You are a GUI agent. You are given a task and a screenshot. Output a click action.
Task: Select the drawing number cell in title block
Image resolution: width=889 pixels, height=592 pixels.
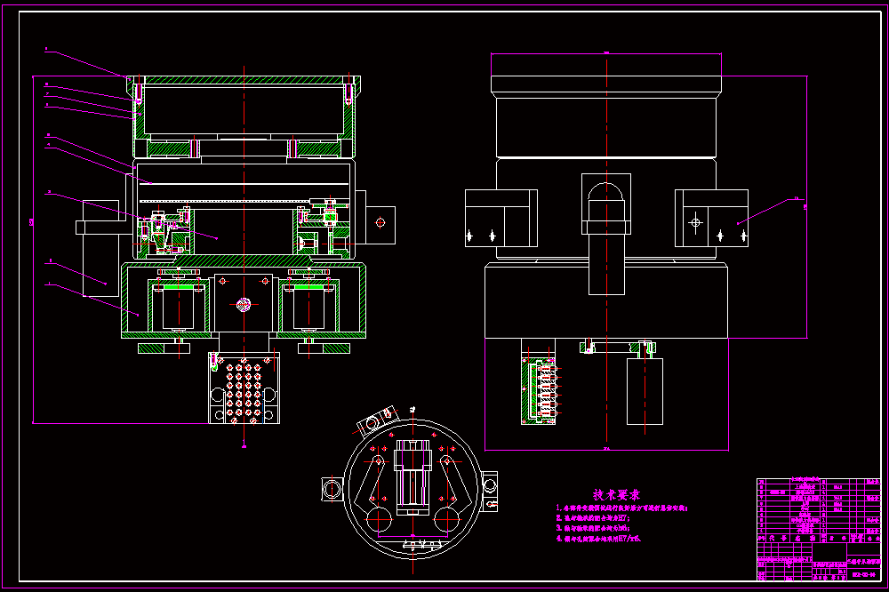coord(863,575)
